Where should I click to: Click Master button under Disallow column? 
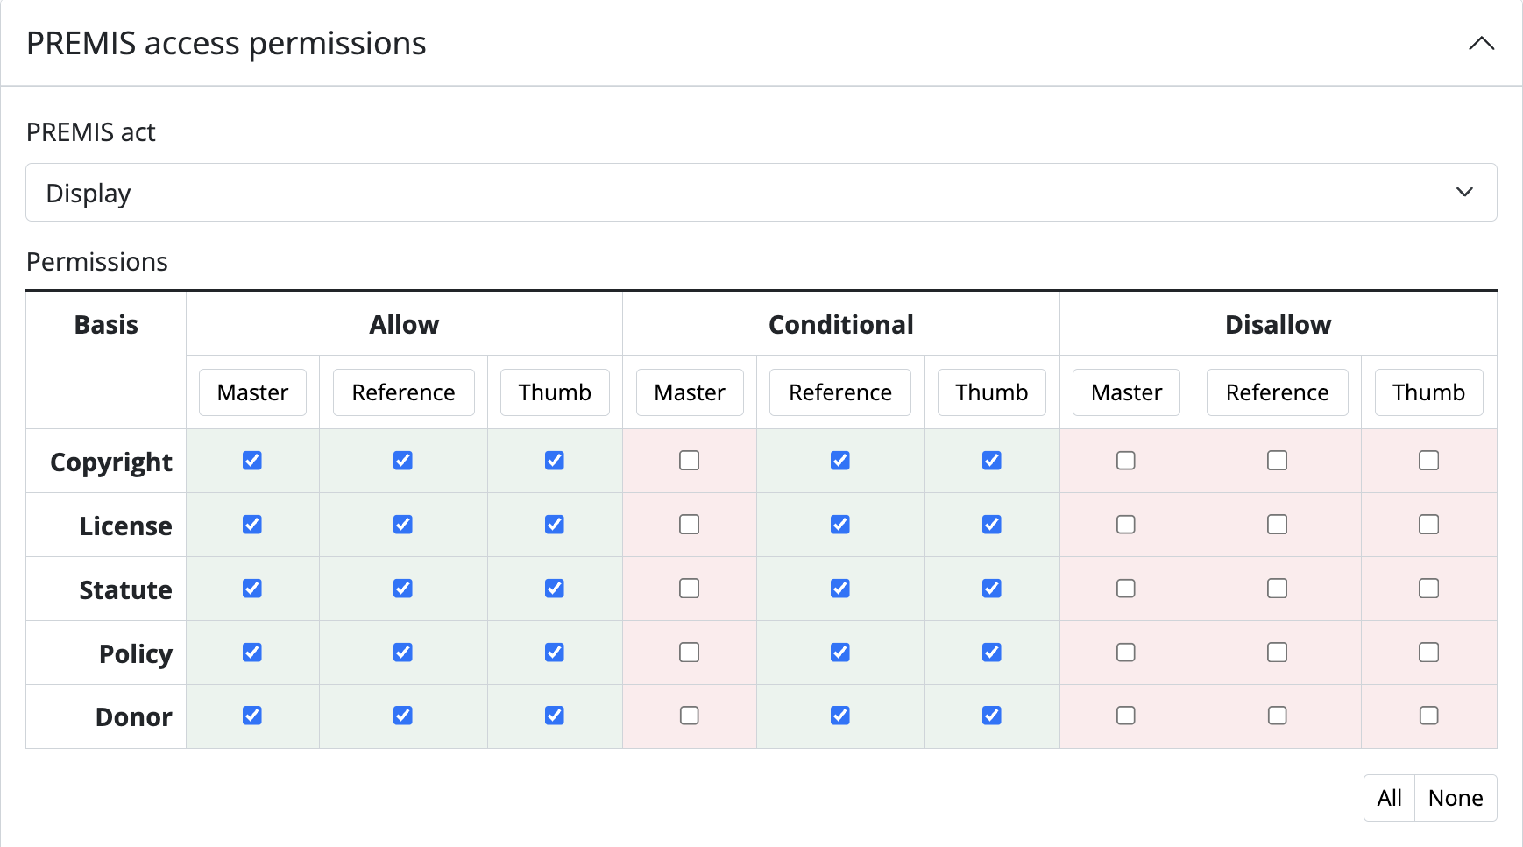[x=1126, y=392]
